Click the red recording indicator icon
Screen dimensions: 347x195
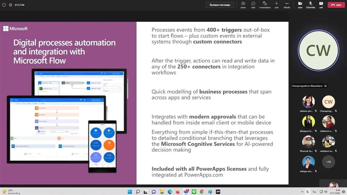(10, 5)
